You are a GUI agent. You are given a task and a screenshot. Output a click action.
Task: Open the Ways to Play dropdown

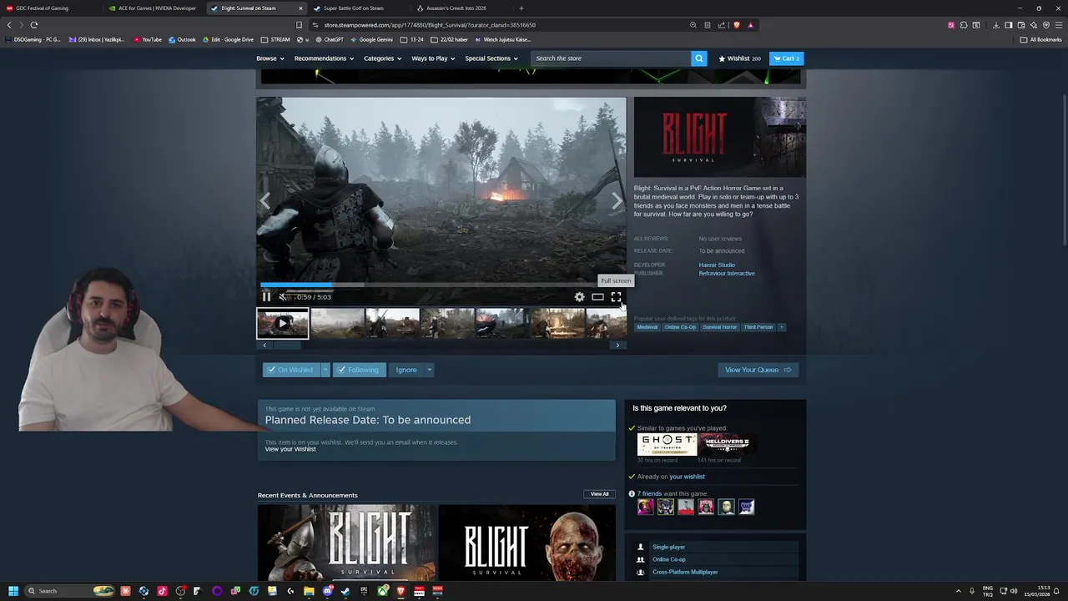(434, 58)
